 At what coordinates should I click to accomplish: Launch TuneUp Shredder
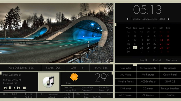170,89
